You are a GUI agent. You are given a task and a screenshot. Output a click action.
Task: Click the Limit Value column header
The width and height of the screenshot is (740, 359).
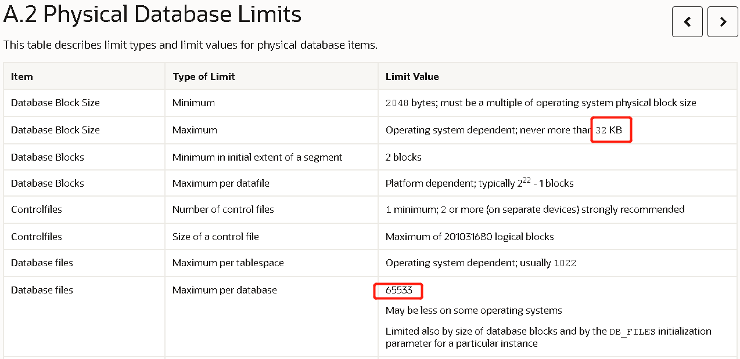(x=412, y=77)
